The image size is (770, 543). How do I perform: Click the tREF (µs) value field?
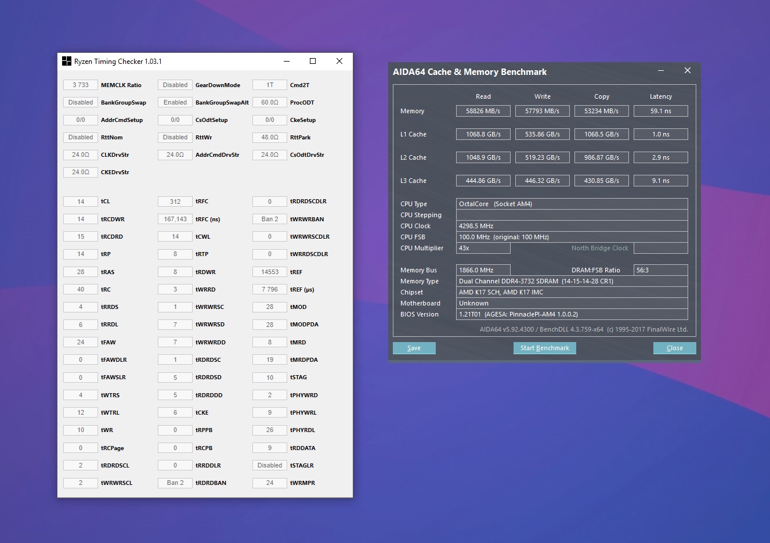270,289
